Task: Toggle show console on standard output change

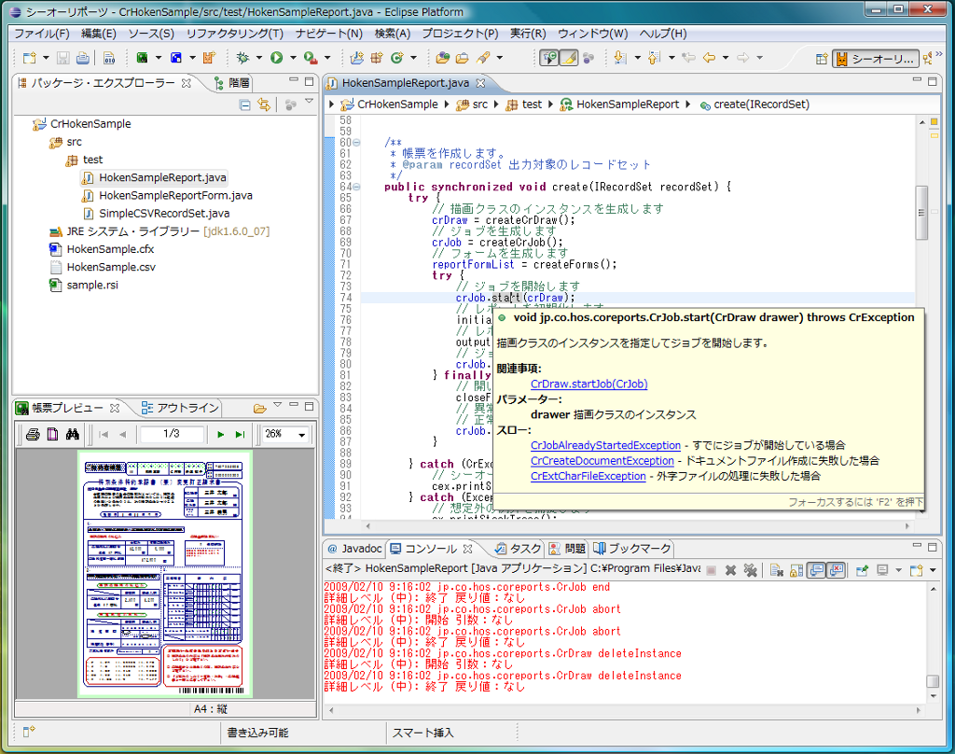Action: tap(816, 570)
